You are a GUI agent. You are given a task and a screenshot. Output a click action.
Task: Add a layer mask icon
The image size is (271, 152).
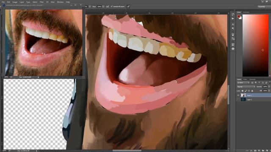255,151
